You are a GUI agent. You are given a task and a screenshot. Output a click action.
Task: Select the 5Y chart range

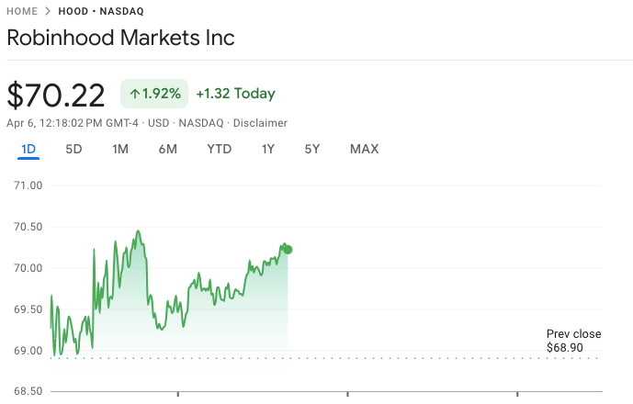coord(312,149)
